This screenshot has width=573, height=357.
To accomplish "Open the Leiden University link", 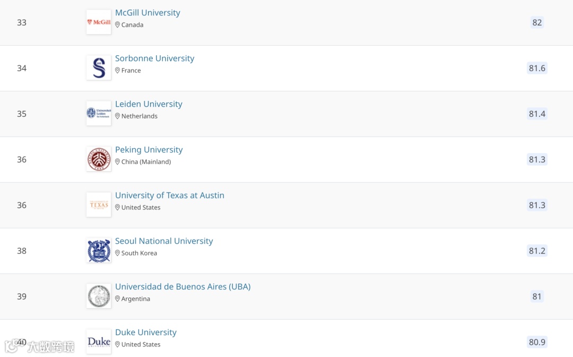I will [x=149, y=104].
